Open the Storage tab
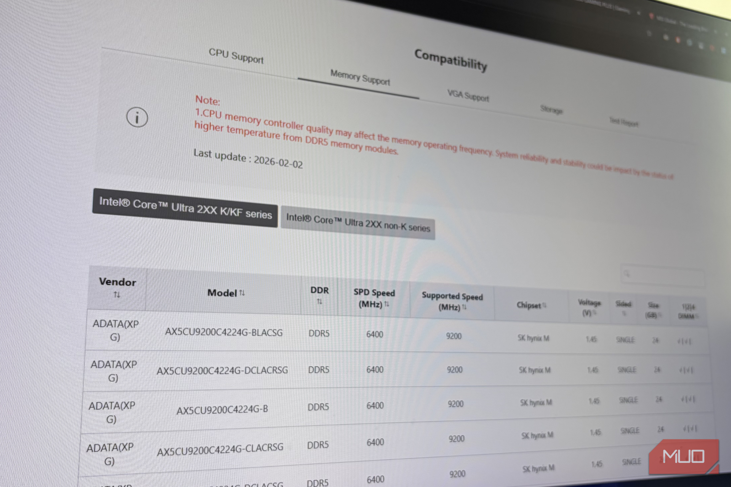The image size is (731, 487). 551,110
